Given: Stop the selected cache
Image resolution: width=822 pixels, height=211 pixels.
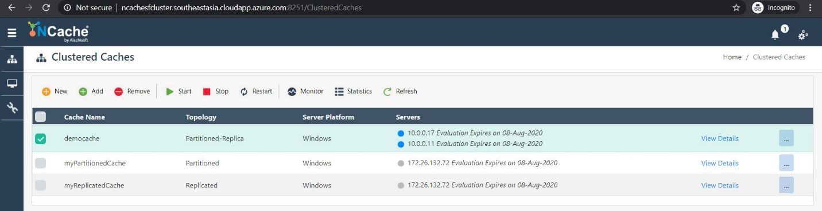Looking at the screenshot, I should click(215, 91).
